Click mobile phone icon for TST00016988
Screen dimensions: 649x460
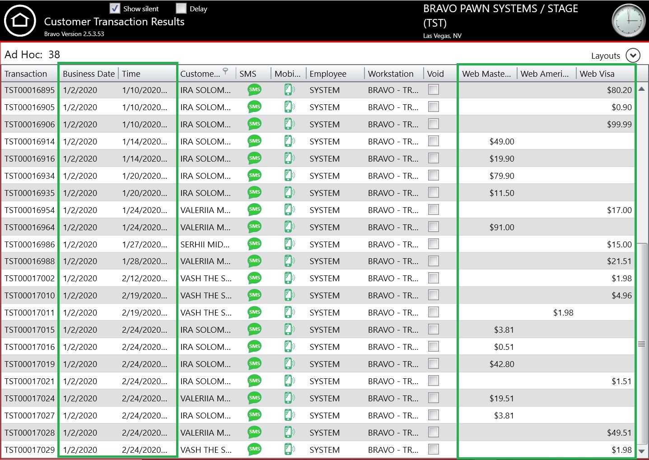[x=289, y=261]
